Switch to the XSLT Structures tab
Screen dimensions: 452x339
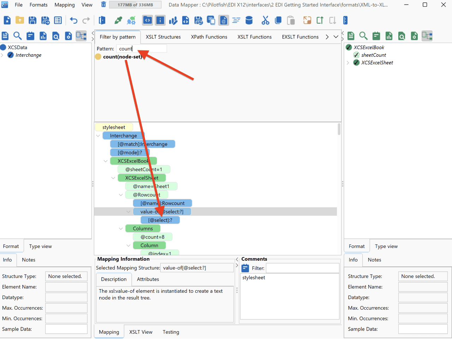point(163,37)
